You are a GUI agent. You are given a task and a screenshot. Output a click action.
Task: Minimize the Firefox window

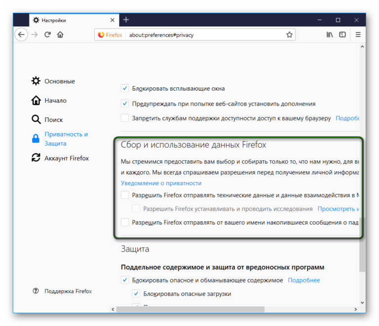click(320, 20)
